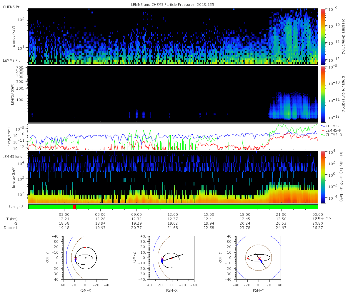
Task: Click the 18:00 time tick label
Action: coord(245,214)
